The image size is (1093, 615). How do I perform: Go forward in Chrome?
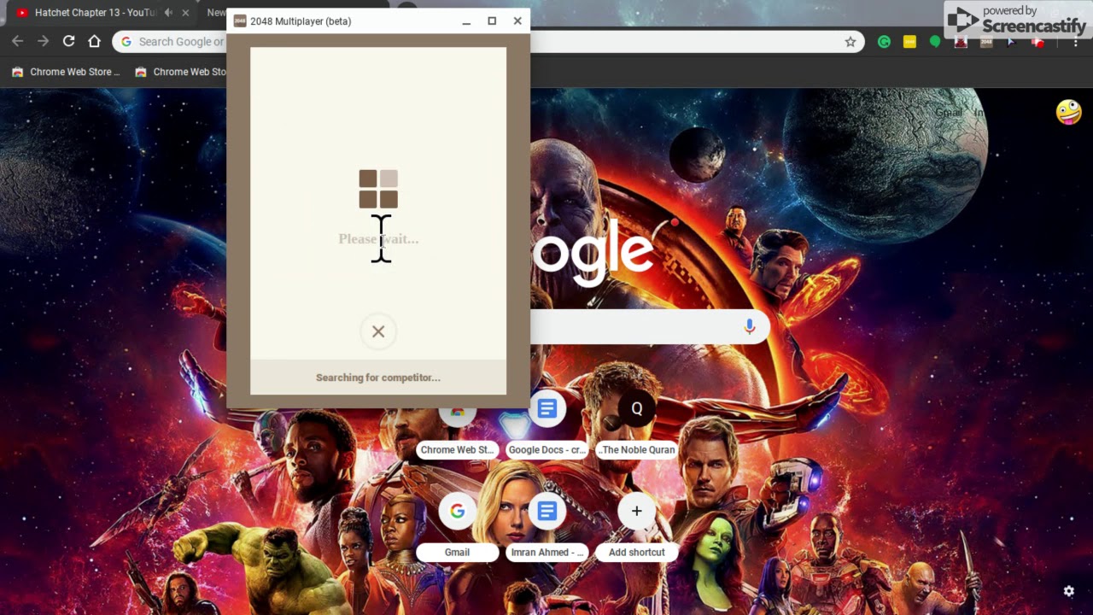pos(43,41)
